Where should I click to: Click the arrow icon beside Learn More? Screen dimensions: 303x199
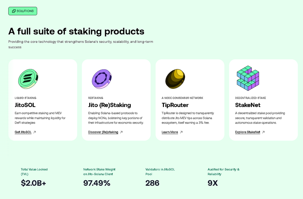click(x=181, y=132)
